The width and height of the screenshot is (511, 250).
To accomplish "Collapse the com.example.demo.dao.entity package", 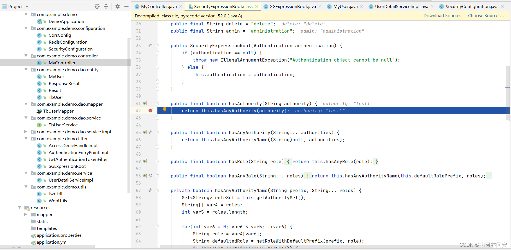I will click(x=26, y=70).
